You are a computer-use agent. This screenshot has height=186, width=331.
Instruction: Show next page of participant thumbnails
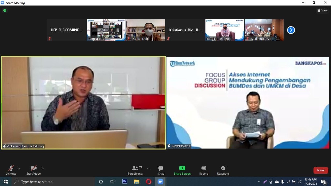pos(291,30)
